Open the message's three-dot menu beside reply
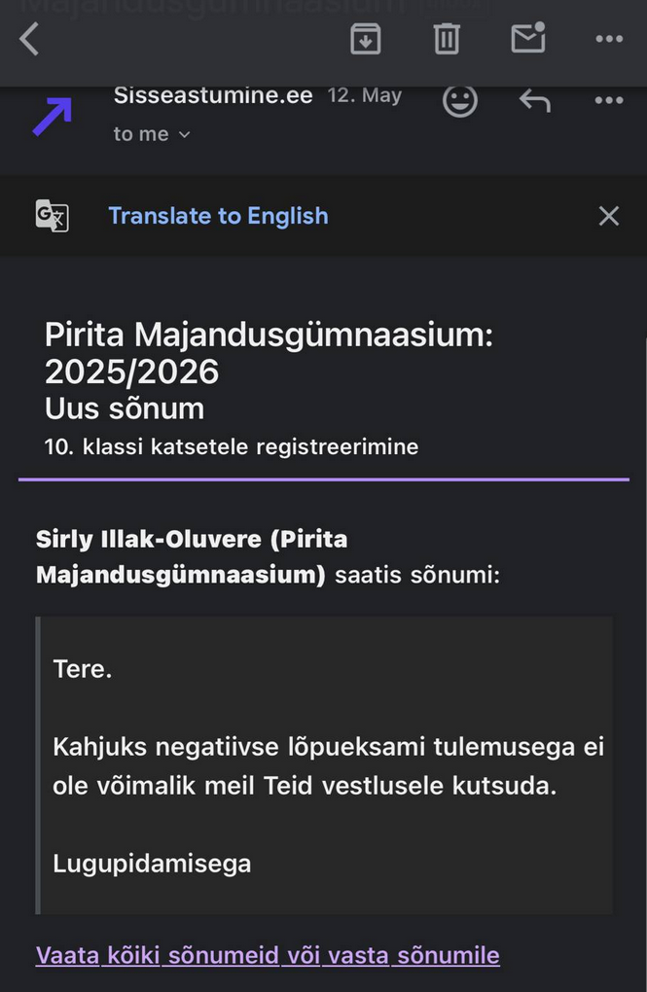 pos(609,100)
